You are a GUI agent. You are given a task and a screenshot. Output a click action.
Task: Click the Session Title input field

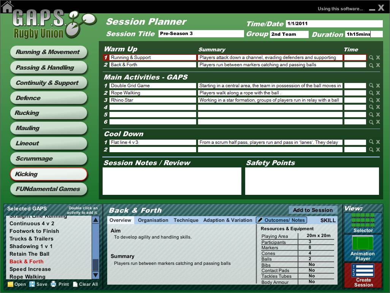click(x=201, y=33)
